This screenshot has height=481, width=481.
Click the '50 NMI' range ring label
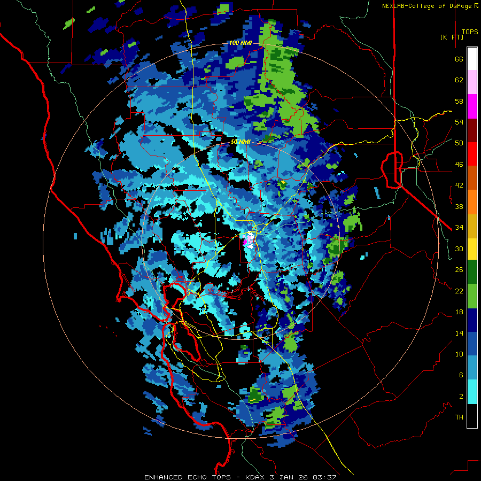click(241, 142)
